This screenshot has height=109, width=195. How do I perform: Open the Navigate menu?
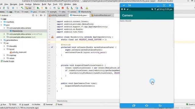(13, 4)
